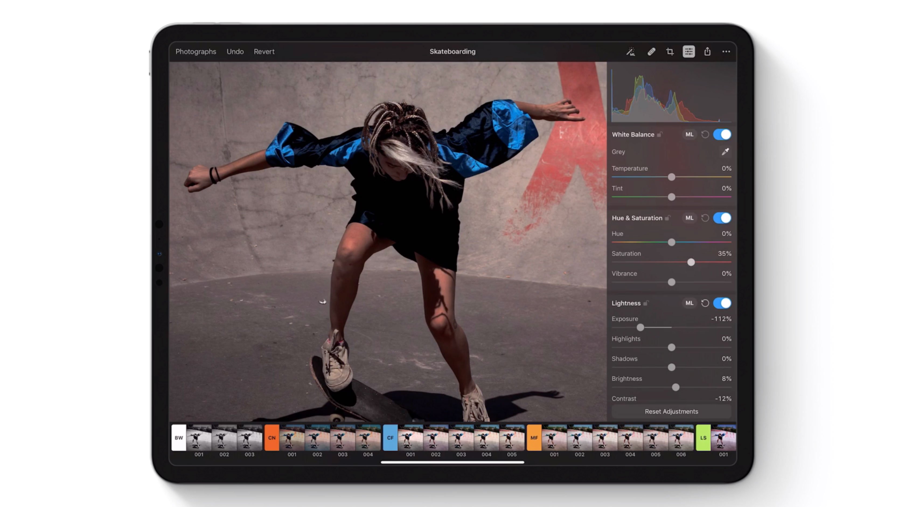Apply CF preset 003 thumbnail
This screenshot has width=905, height=507.
[x=461, y=438]
